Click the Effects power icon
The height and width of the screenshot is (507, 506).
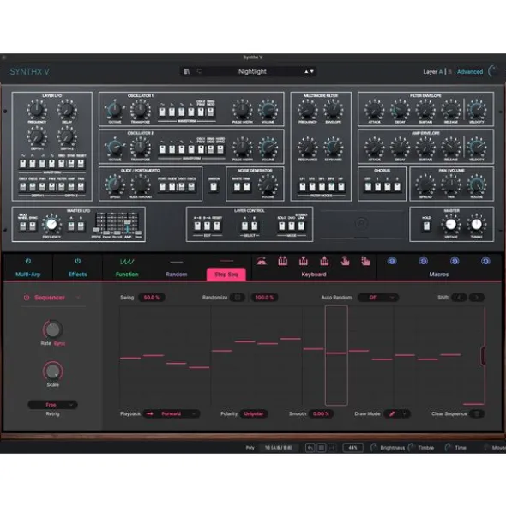pyautogui.click(x=77, y=261)
